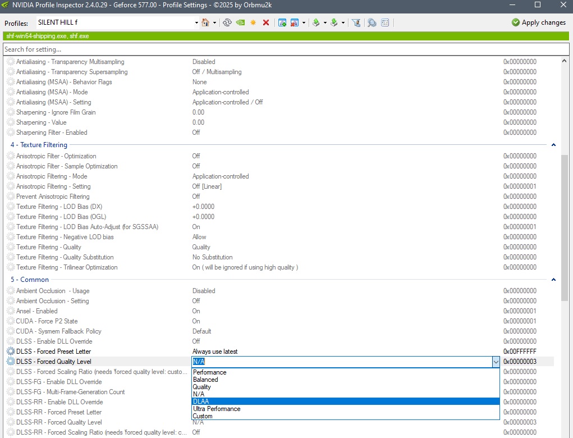Click the vertical scrollbar thumb of settings list

564,228
